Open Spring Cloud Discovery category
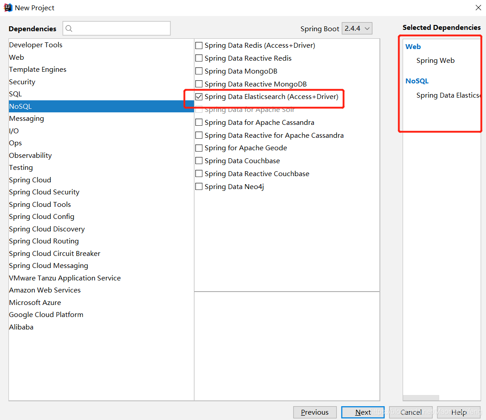Screen dimensions: 486x420 tap(101, 229)
